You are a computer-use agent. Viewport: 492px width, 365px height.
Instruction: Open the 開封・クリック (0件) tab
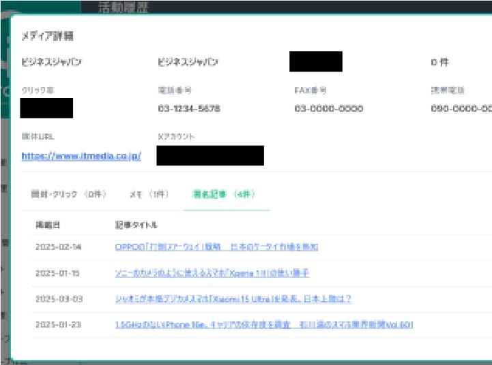68,194
